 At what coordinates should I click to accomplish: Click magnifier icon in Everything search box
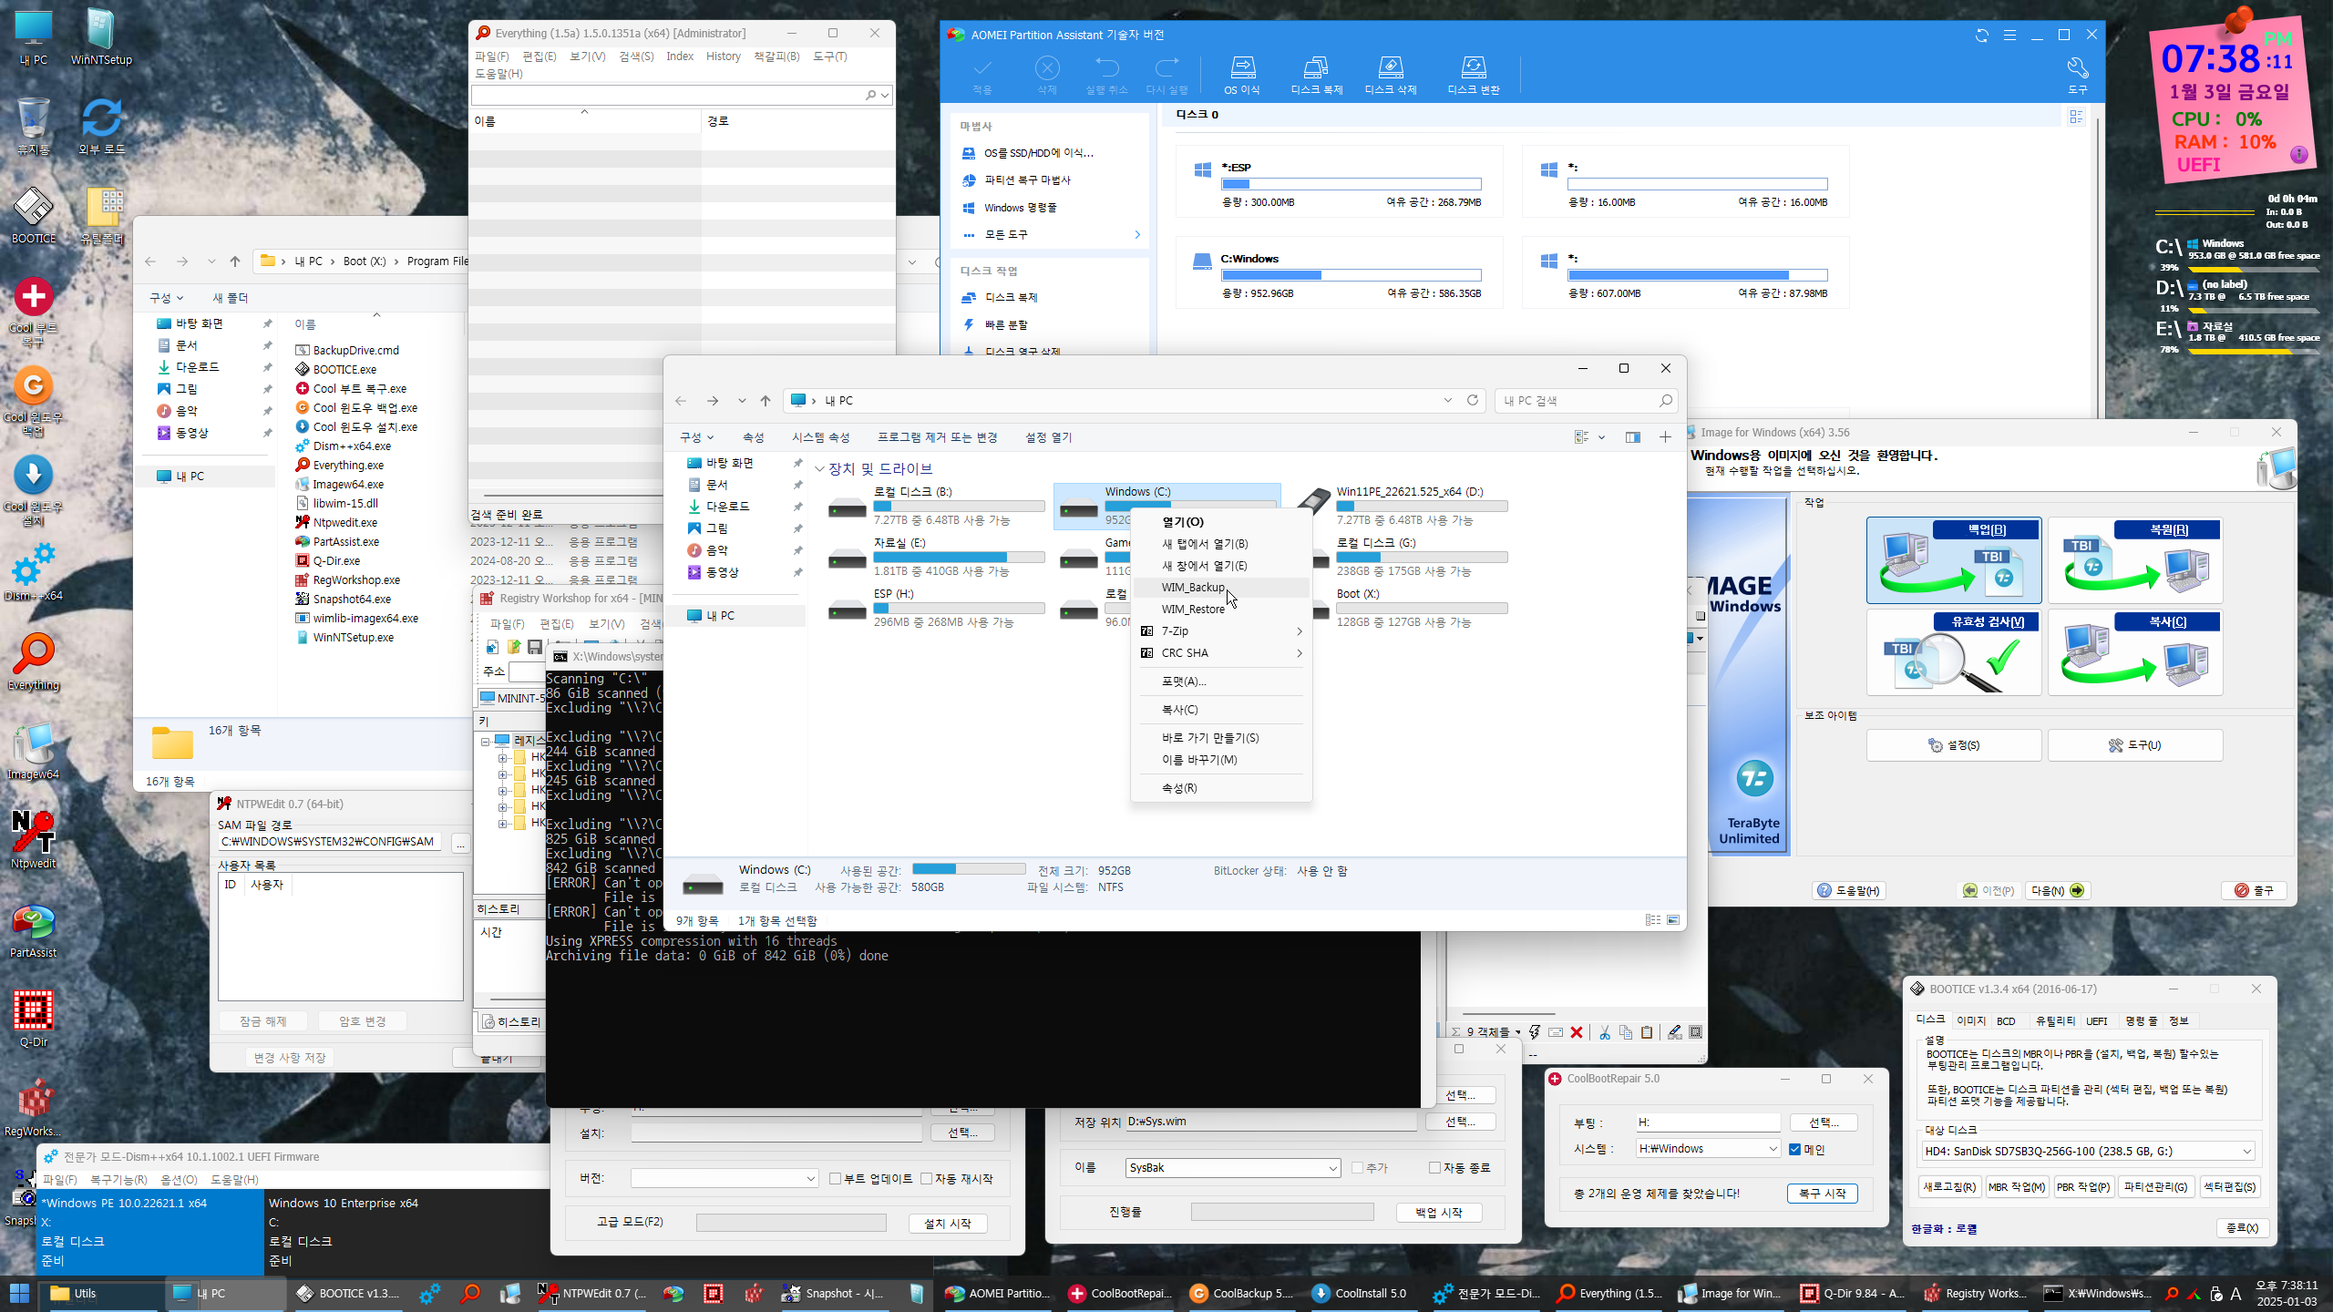(x=871, y=95)
